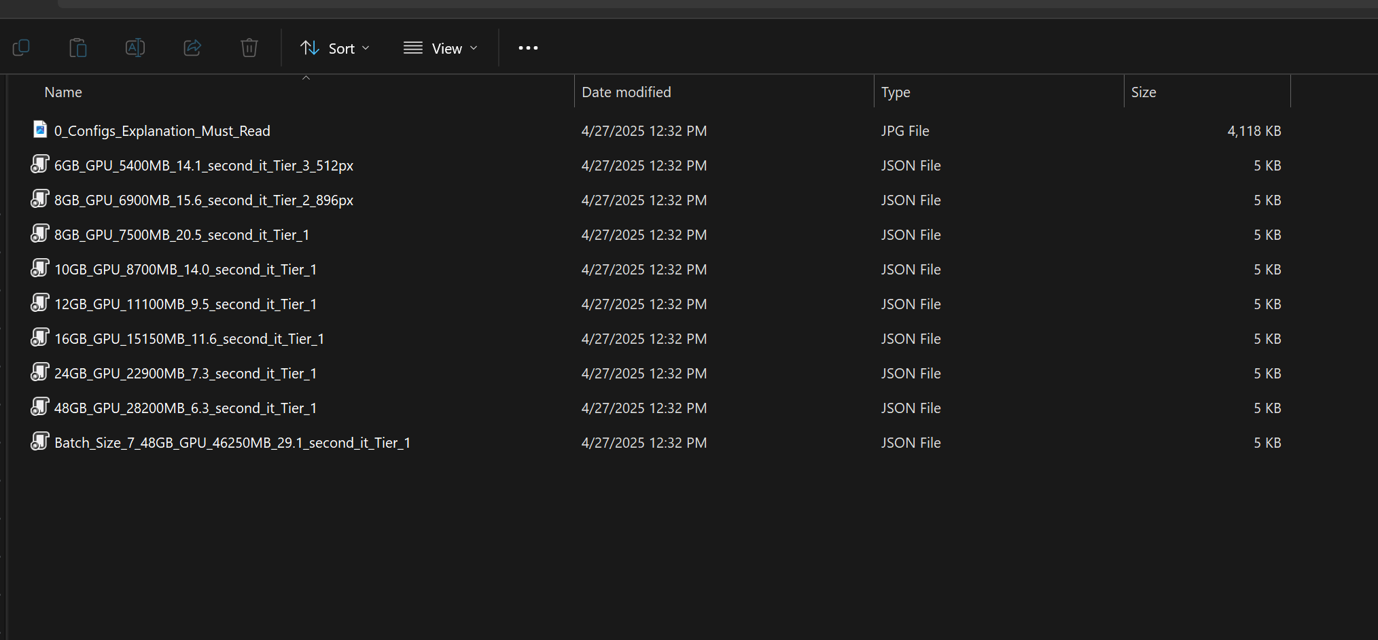Sort files by the Name column header

point(63,92)
